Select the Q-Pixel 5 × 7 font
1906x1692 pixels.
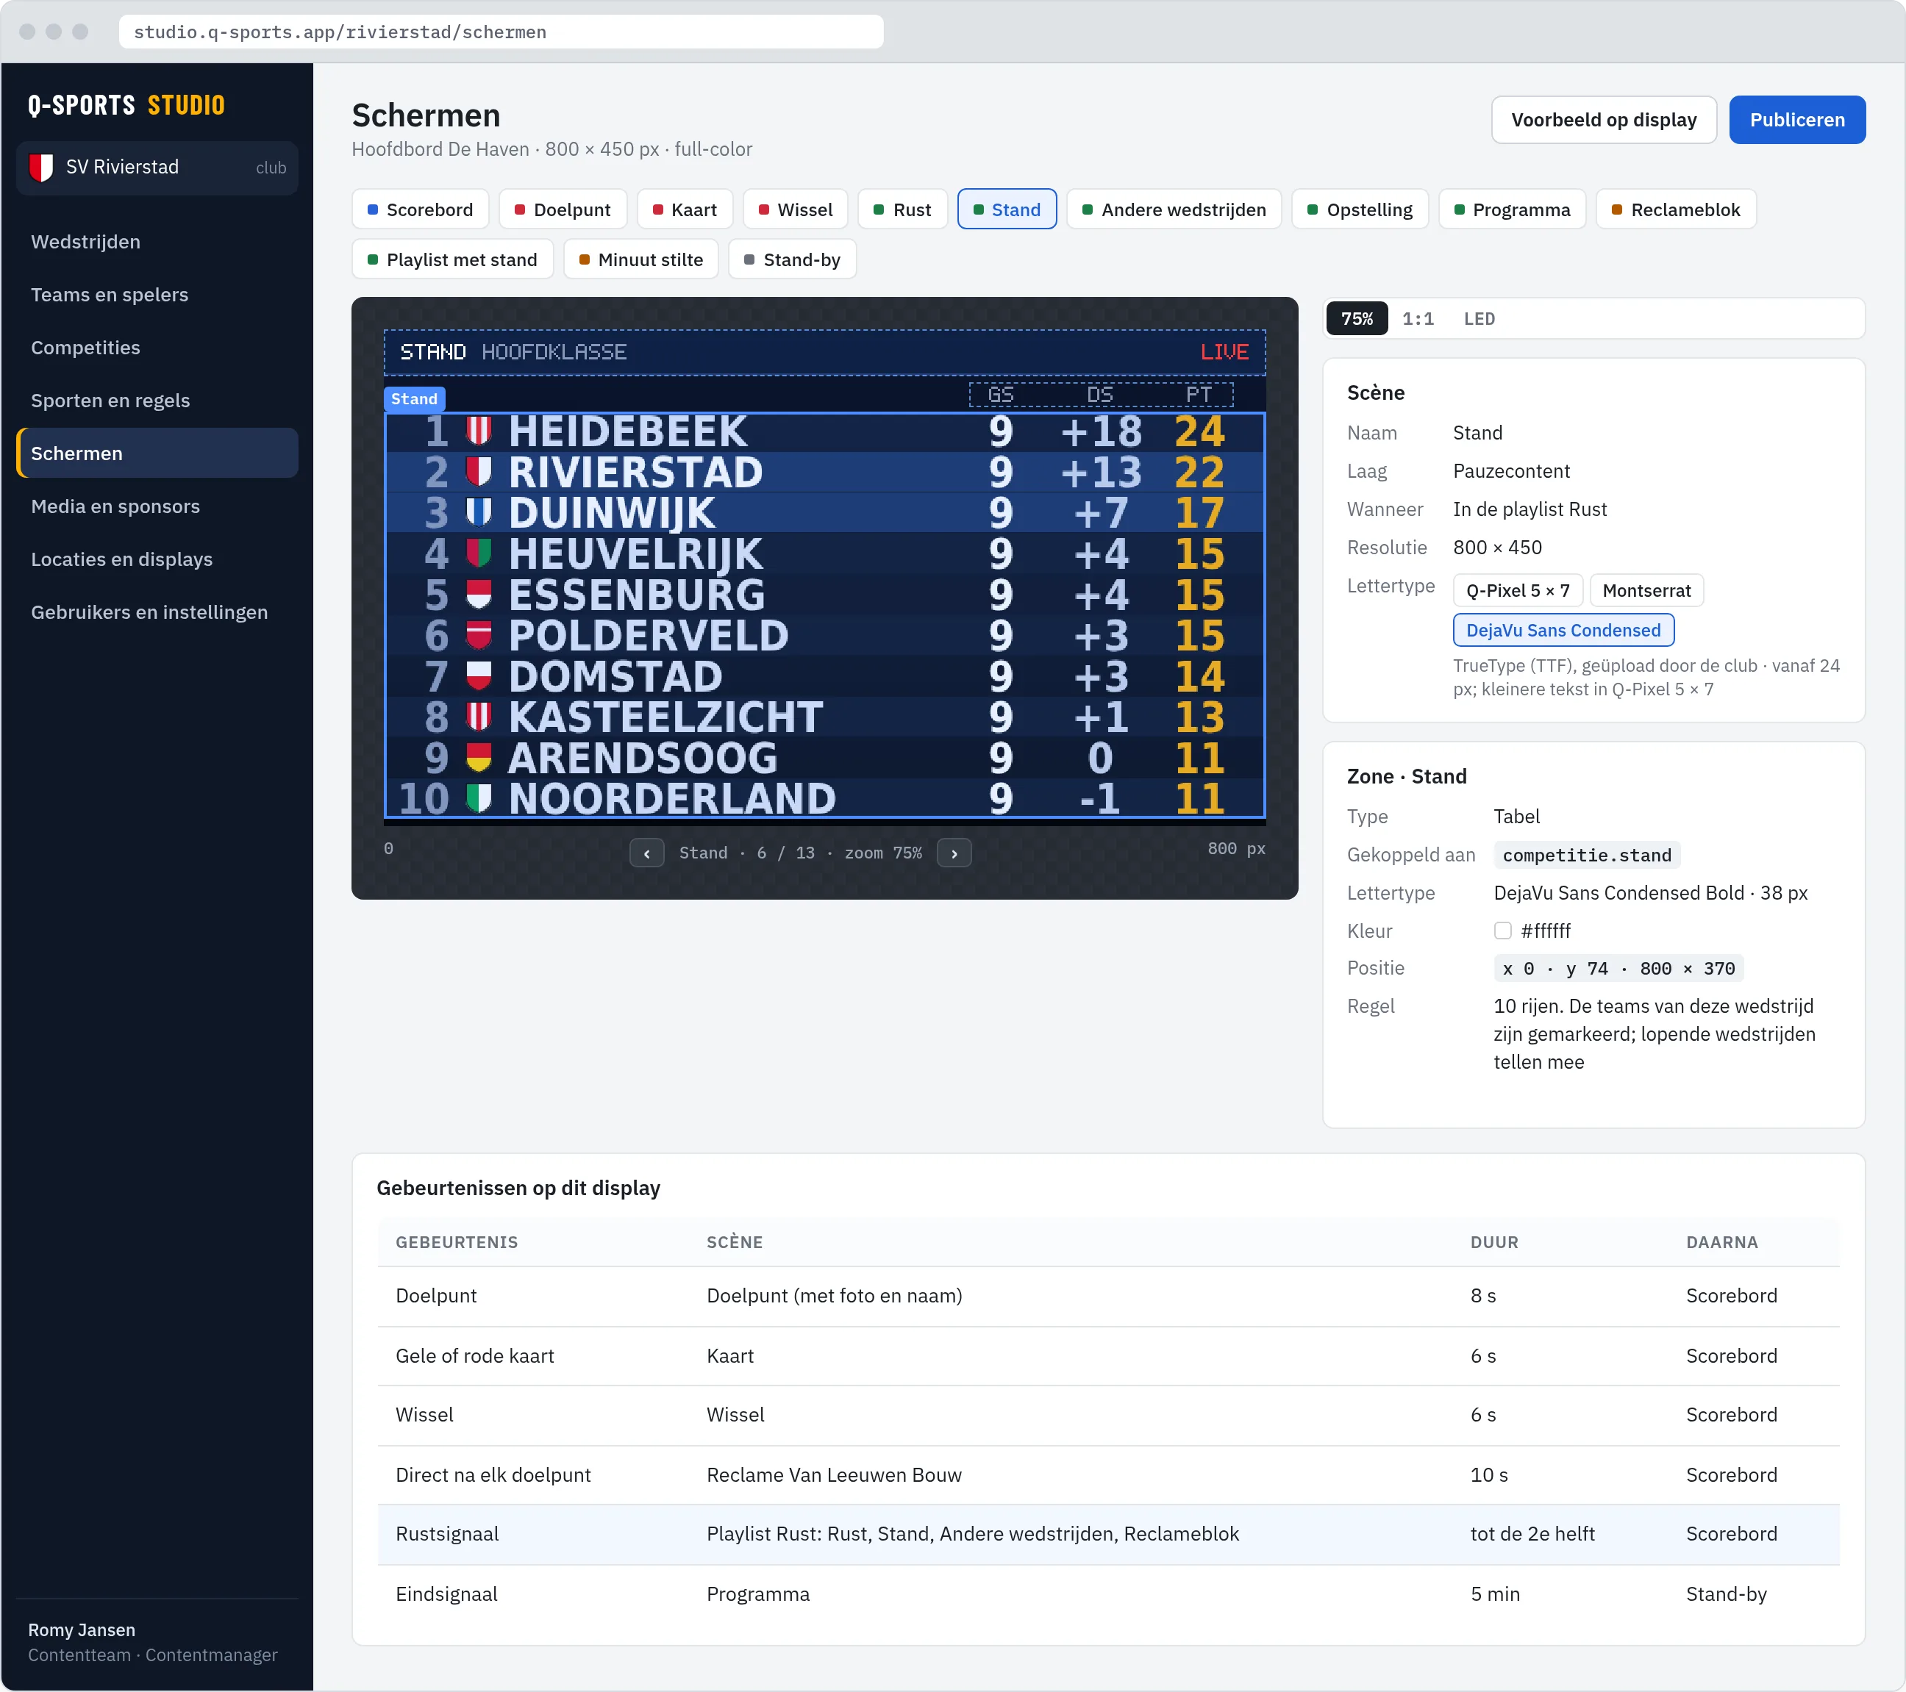(x=1517, y=590)
